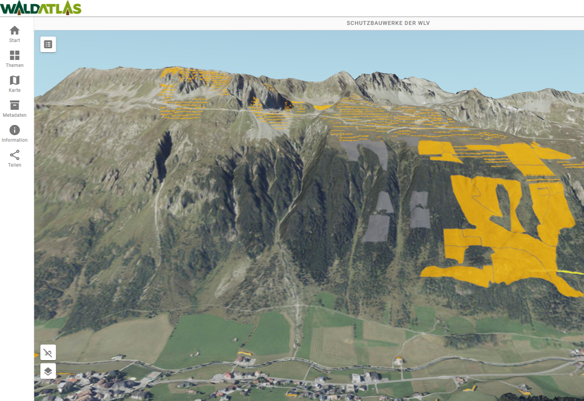The height and width of the screenshot is (401, 584).
Task: Go to the Start page
Action: pyautogui.click(x=14, y=34)
